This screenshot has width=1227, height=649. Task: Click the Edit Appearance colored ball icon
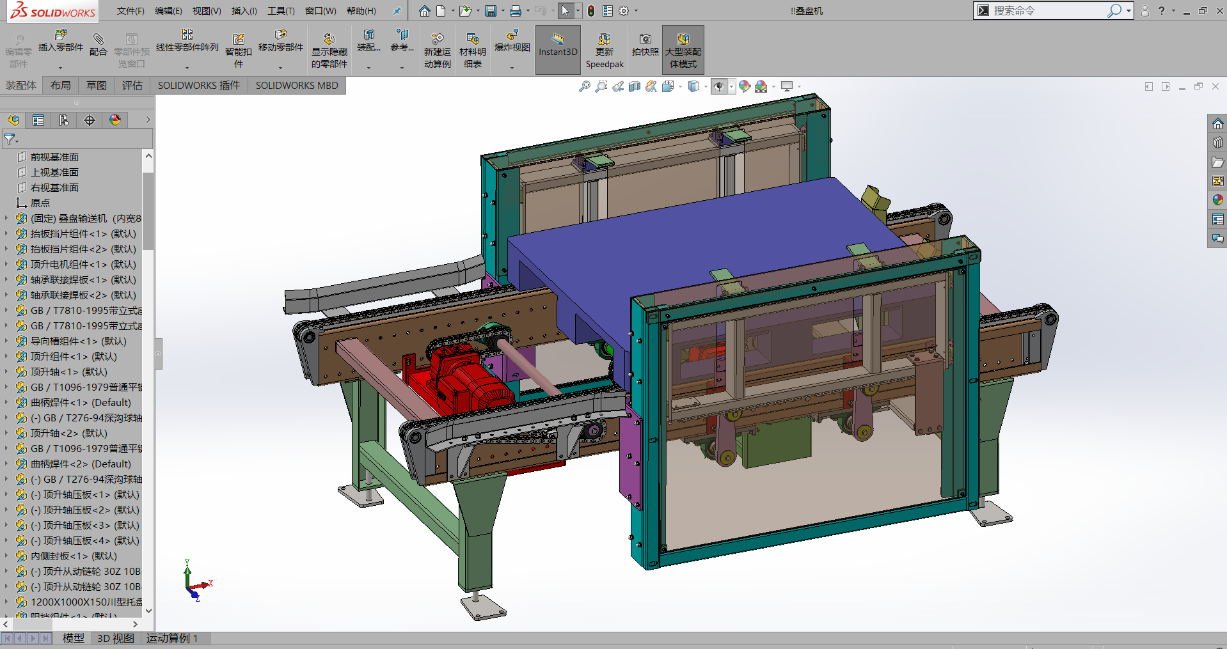click(744, 86)
